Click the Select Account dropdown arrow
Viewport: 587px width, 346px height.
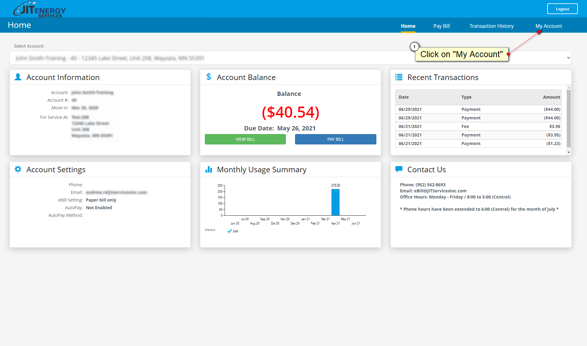[568, 58]
